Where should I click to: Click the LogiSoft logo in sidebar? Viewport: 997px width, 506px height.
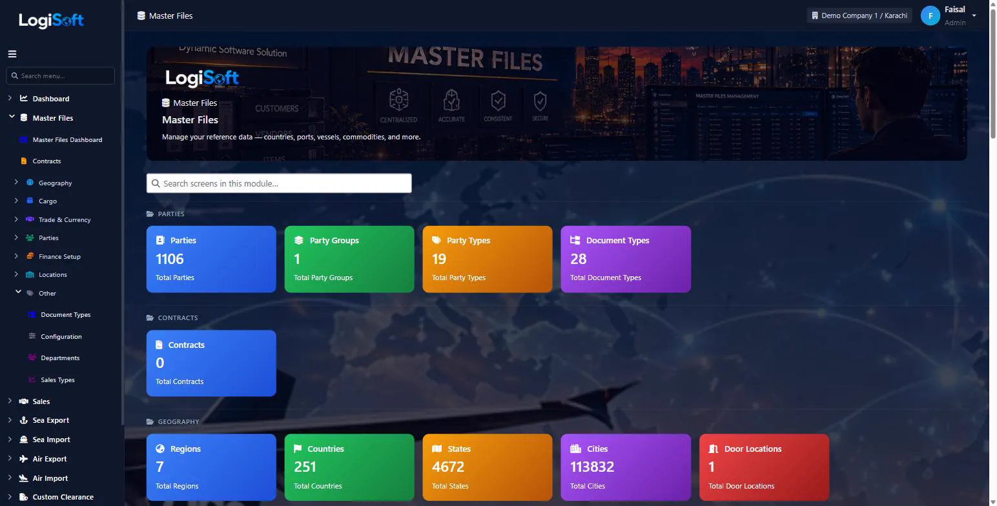(51, 20)
